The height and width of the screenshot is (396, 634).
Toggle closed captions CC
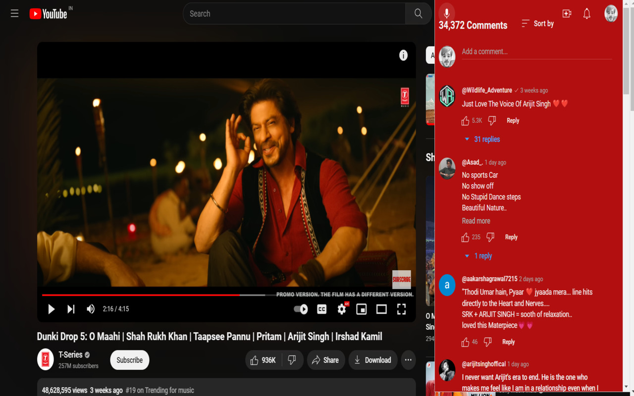322,309
